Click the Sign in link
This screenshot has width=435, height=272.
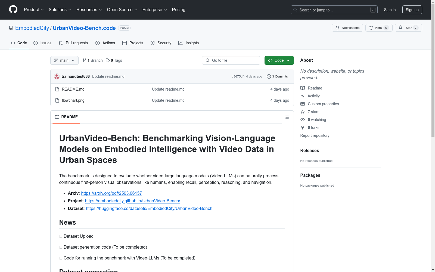click(x=390, y=10)
